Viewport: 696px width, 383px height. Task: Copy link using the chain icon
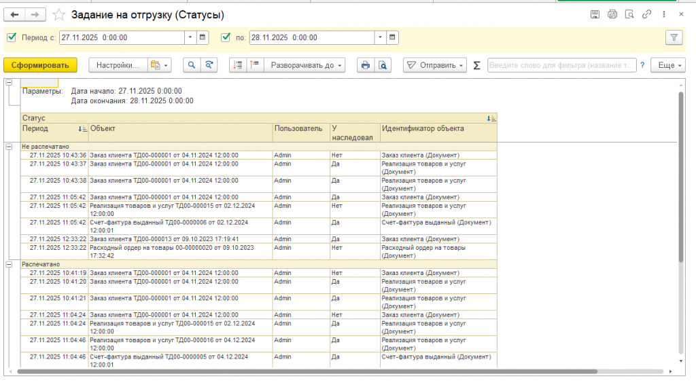647,14
